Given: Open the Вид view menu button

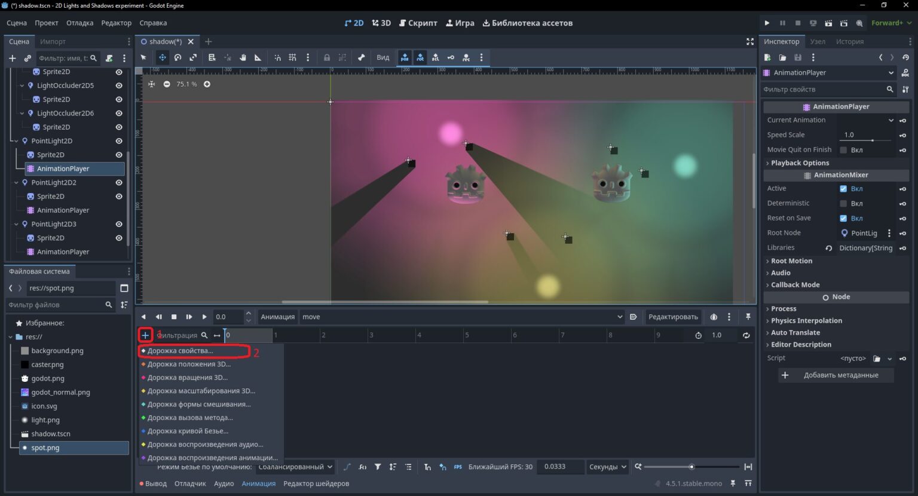Looking at the screenshot, I should [x=383, y=57].
